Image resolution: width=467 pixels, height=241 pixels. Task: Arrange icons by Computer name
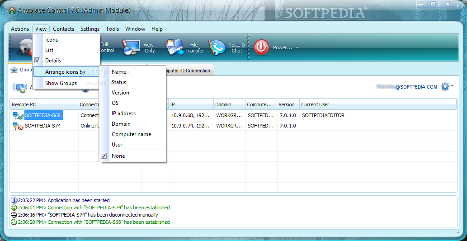tap(132, 134)
